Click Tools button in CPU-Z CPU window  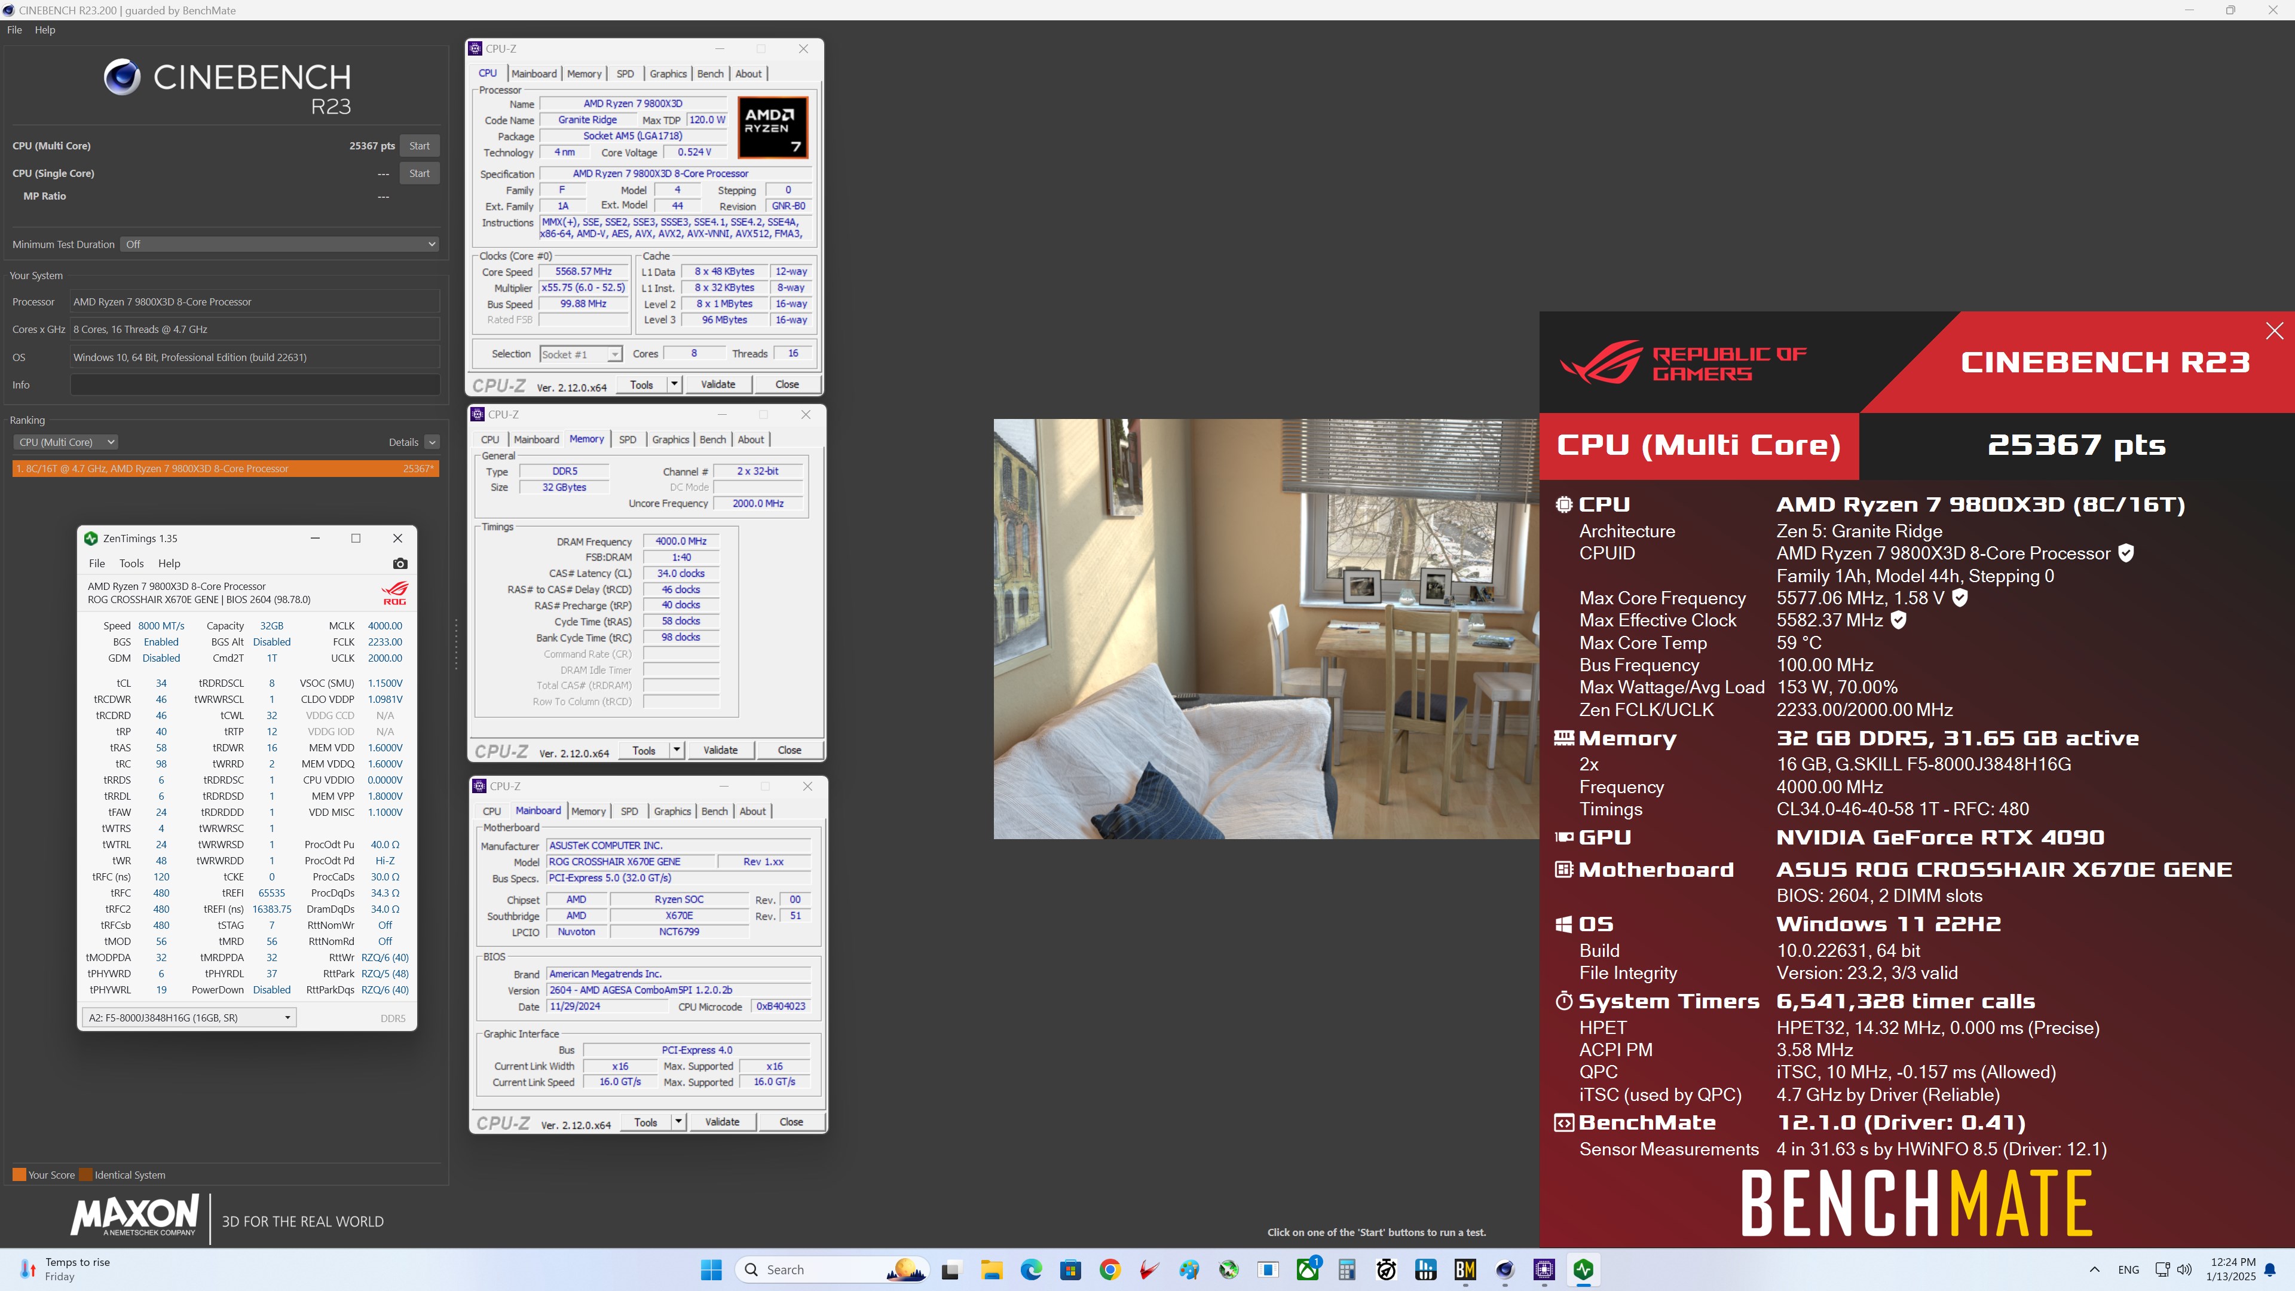641,384
